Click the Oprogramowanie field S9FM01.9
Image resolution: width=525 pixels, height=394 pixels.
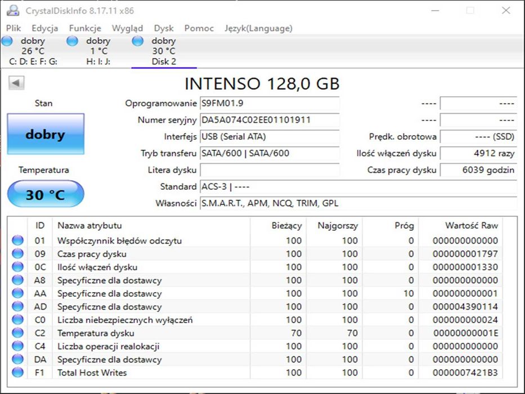pyautogui.click(x=270, y=103)
